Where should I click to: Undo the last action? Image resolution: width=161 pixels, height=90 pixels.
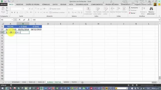[9, 1]
